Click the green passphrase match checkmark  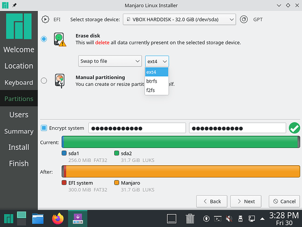tap(294, 128)
